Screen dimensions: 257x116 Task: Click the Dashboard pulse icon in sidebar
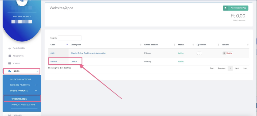click(10, 48)
